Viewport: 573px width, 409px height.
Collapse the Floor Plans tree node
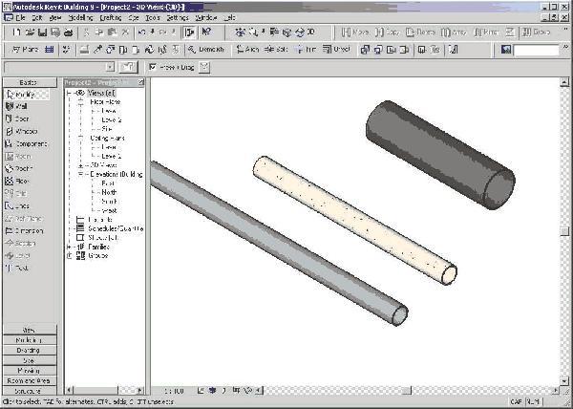click(81, 102)
